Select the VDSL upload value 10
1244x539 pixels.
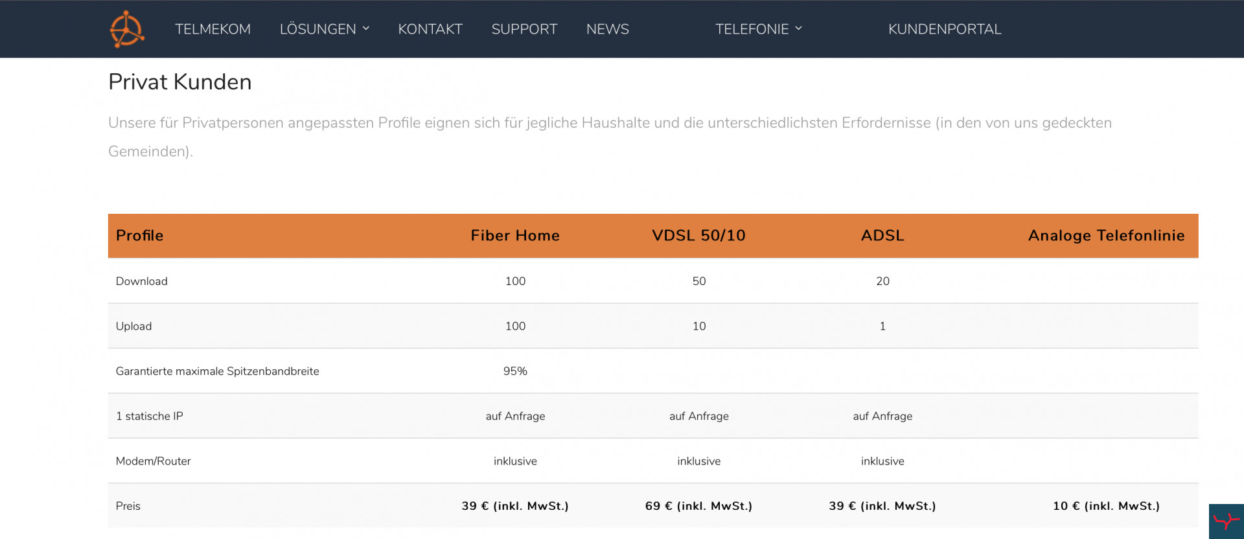tap(699, 327)
